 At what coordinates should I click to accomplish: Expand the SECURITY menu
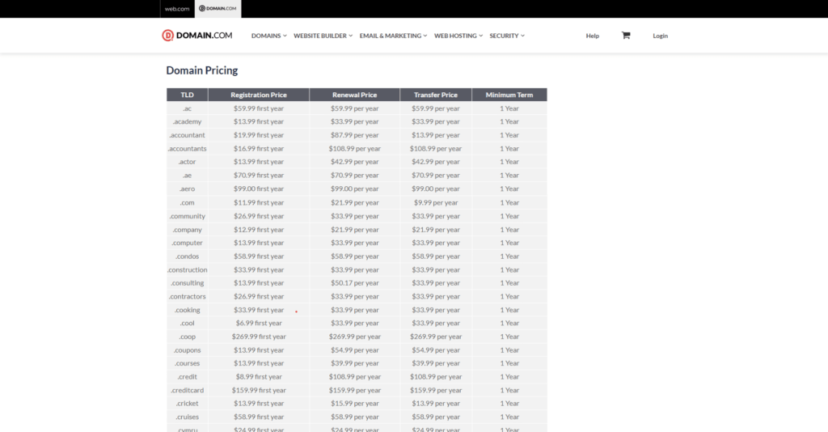pyautogui.click(x=507, y=36)
